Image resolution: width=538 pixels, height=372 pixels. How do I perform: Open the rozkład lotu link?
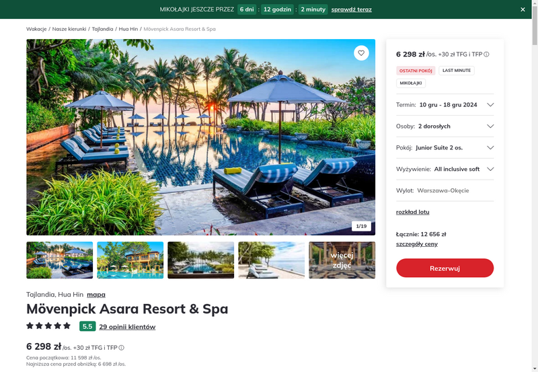click(412, 212)
